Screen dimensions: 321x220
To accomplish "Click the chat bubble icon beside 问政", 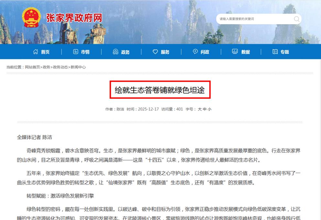I will 195,52.
